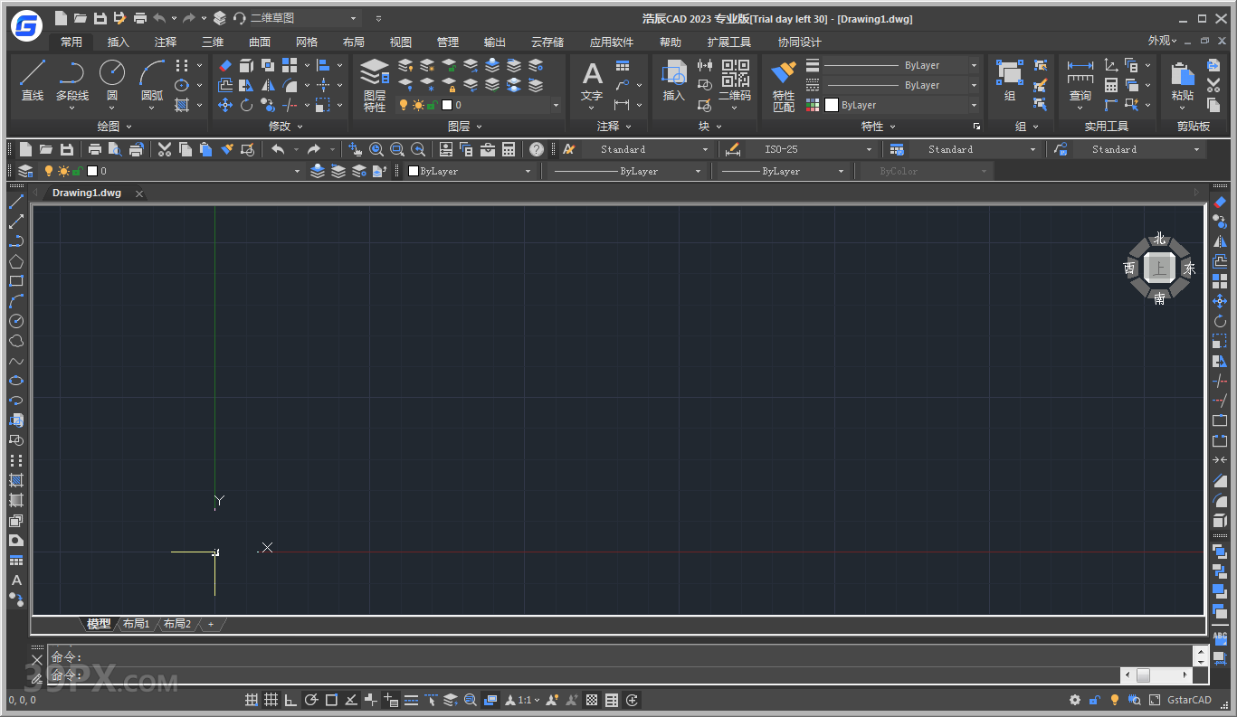
Task: Open the ISO-25 dimension style dropdown
Action: (x=870, y=149)
